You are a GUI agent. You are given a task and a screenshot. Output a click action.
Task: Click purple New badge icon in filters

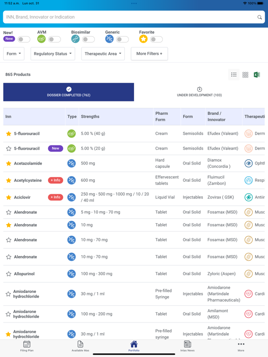(x=9, y=39)
